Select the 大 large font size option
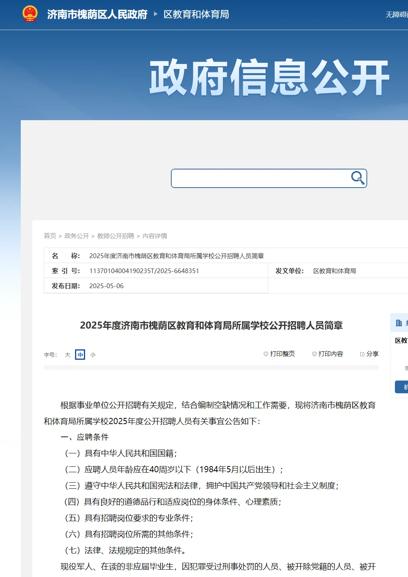 (67, 354)
